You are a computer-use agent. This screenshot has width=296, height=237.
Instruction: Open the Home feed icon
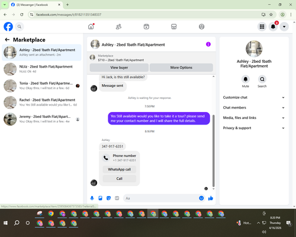pos(91,27)
